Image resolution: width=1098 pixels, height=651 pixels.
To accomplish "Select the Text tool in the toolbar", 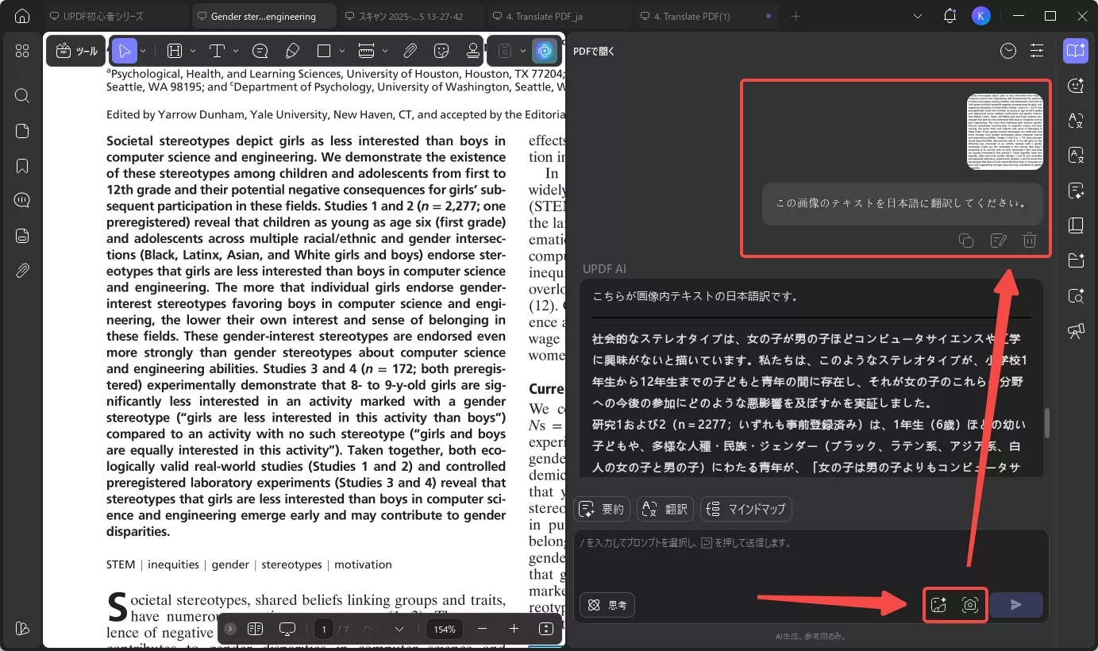I will pyautogui.click(x=217, y=50).
